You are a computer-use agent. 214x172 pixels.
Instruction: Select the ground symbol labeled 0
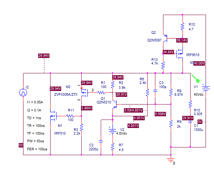point(171,160)
